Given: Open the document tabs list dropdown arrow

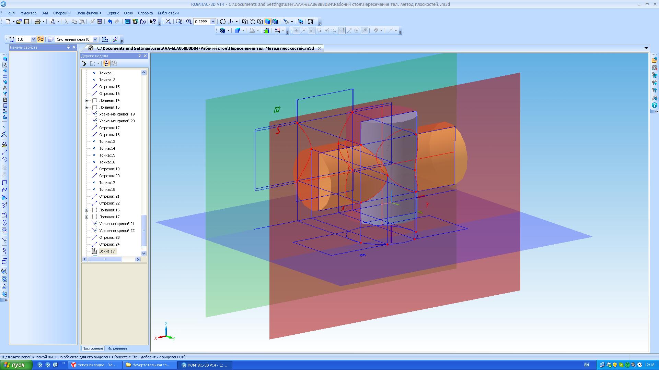Looking at the screenshot, I should pyautogui.click(x=646, y=48).
